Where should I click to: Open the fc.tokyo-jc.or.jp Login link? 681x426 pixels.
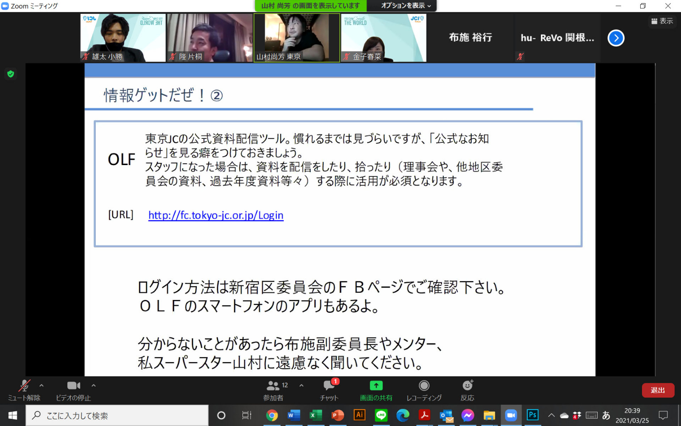click(x=215, y=215)
